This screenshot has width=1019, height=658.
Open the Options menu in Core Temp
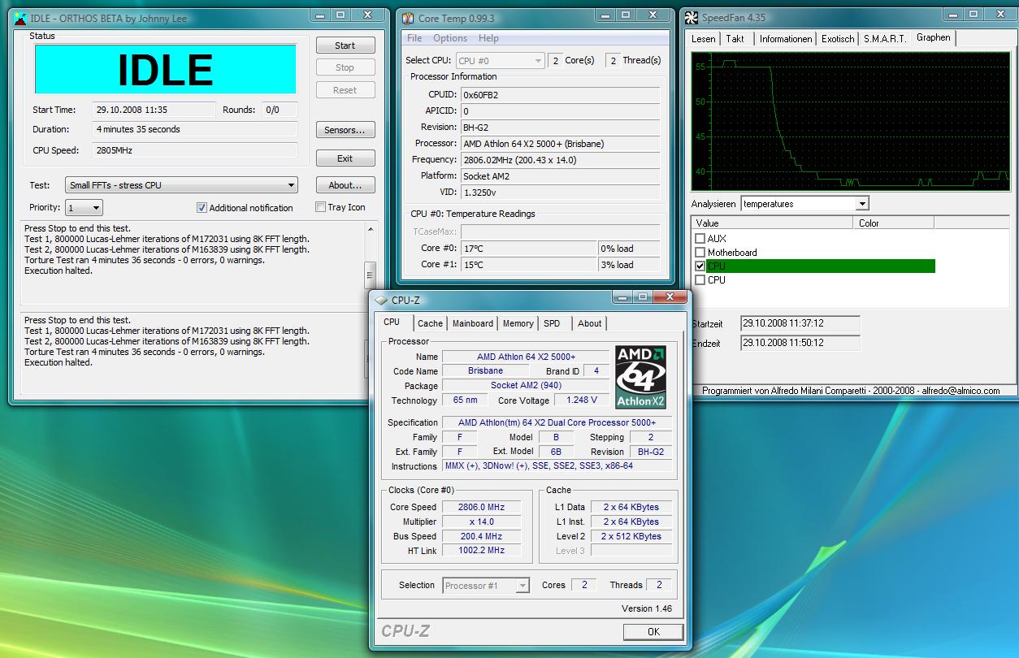tap(449, 38)
